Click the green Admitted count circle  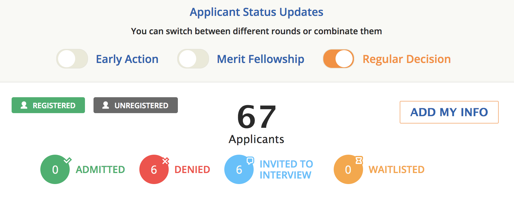click(x=55, y=169)
